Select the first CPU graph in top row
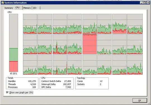This screenshot has height=105, width=151. tap(30, 24)
